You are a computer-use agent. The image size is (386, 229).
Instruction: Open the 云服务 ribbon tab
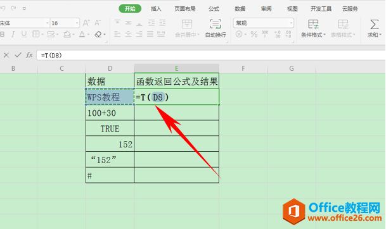pos(350,9)
